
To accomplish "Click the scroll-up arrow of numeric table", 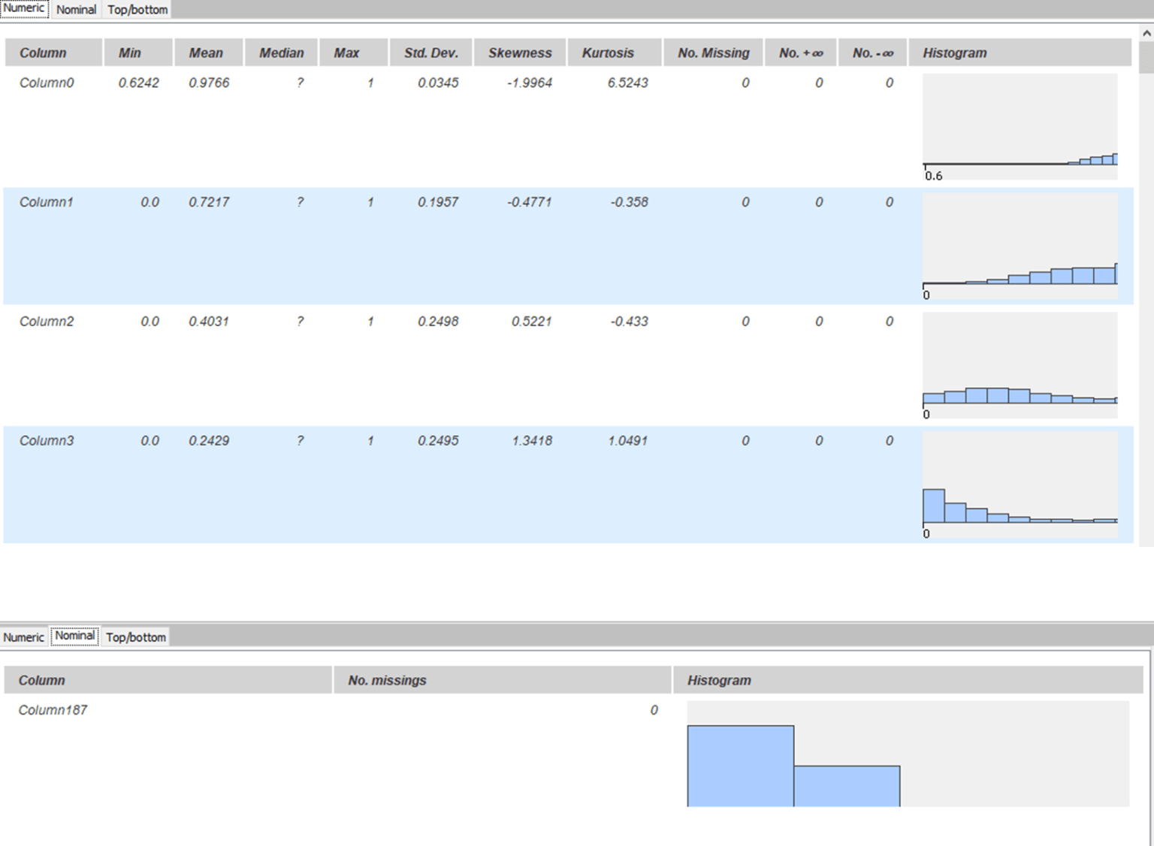I will point(1146,33).
